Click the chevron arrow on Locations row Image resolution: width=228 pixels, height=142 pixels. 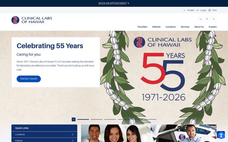pos(73,134)
